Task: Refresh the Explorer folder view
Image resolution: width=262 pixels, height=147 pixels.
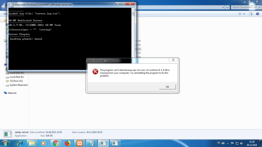Action: pos(227,7)
